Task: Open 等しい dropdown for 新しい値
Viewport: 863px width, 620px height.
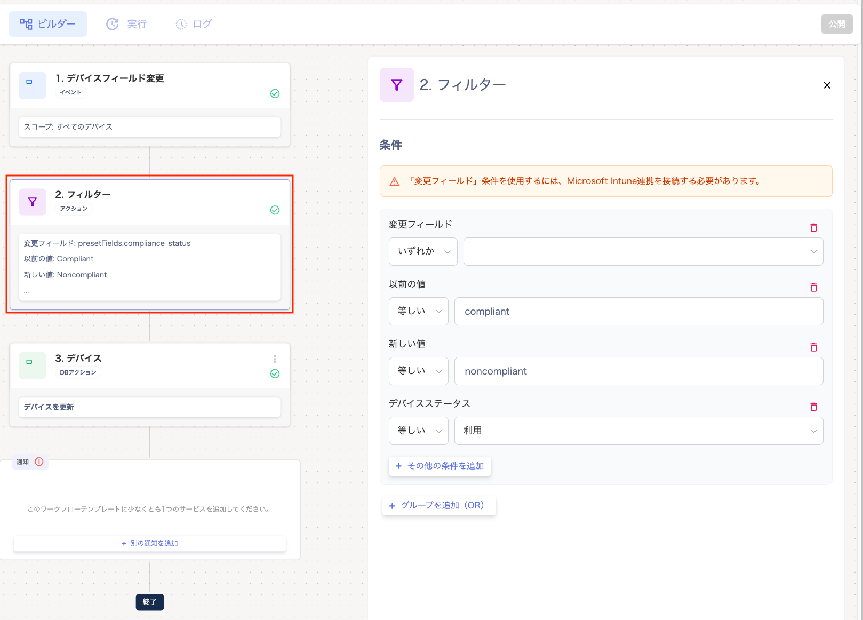Action: 419,371
